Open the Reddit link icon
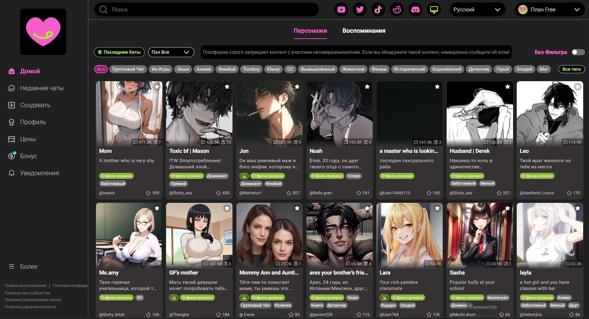 [397, 10]
